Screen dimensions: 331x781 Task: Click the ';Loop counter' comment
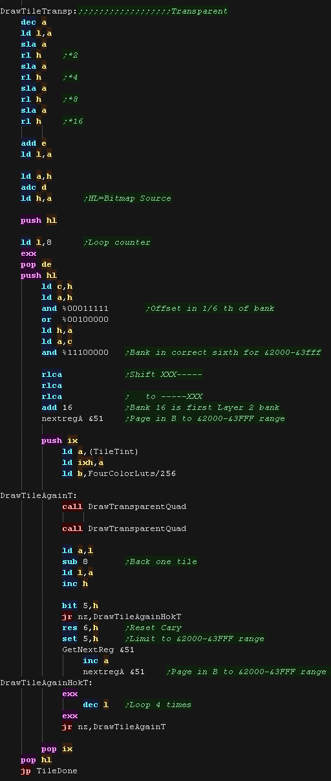coord(117,242)
